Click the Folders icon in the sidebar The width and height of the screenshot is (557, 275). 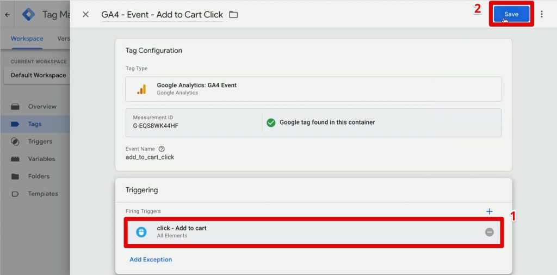tap(15, 176)
